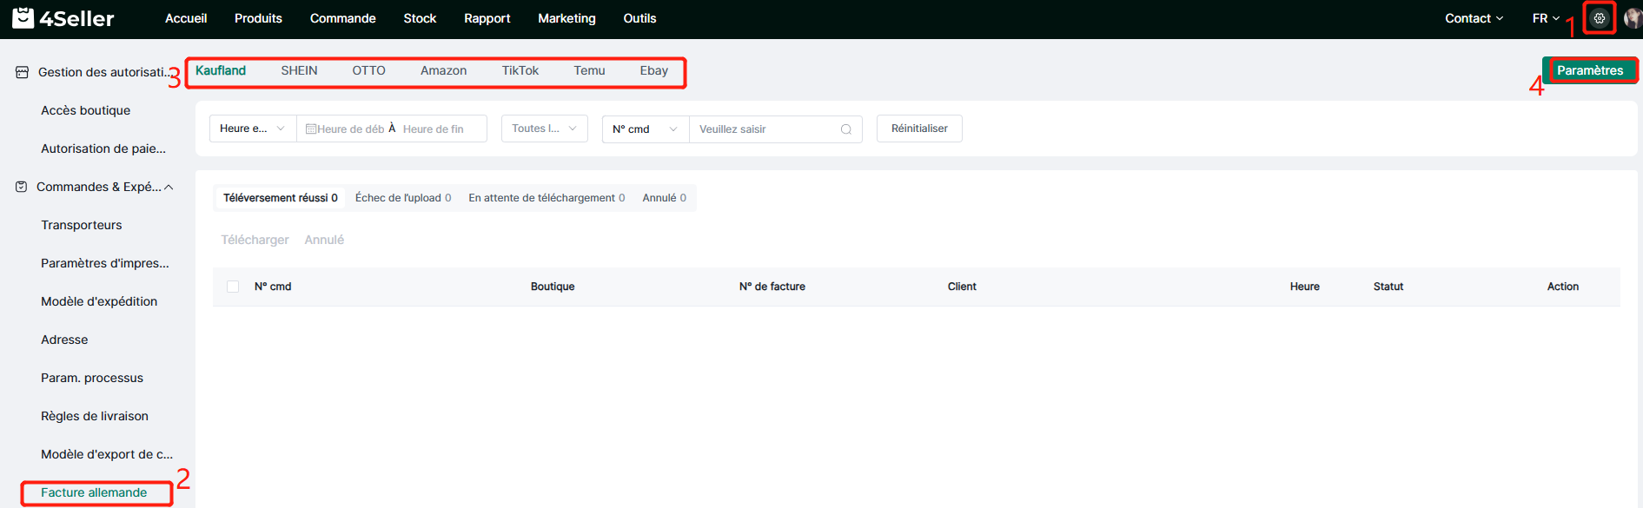Select the Échec de l'upload tab
Viewport: 1643px width, 508px height.
[x=402, y=198]
